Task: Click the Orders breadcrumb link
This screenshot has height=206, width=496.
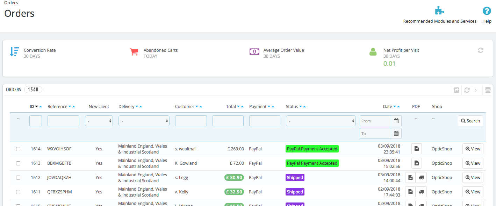Action: [x=11, y=3]
